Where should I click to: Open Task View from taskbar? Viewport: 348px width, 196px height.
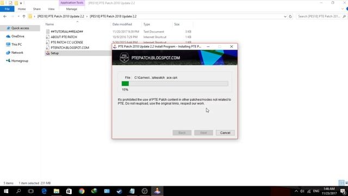click(31, 191)
